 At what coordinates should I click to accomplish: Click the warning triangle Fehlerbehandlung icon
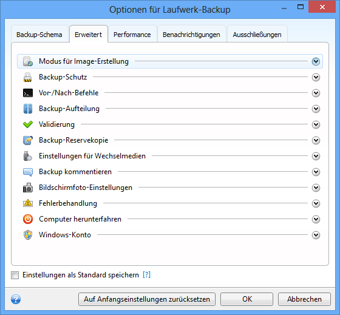point(28,203)
